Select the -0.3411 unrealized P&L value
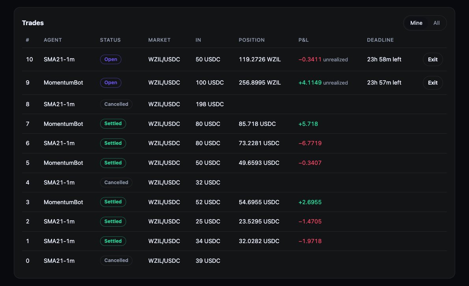The width and height of the screenshot is (469, 286). (x=310, y=59)
